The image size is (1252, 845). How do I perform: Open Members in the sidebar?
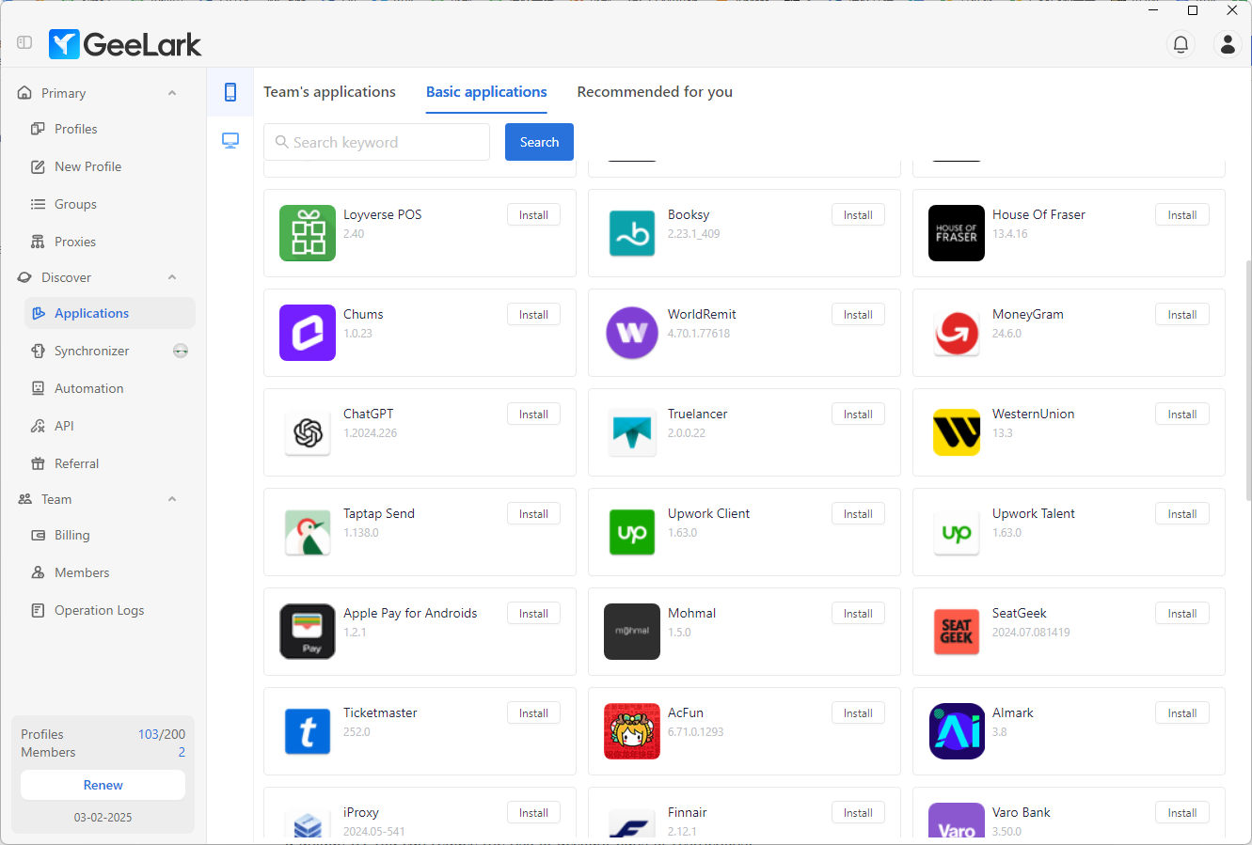tap(110, 572)
